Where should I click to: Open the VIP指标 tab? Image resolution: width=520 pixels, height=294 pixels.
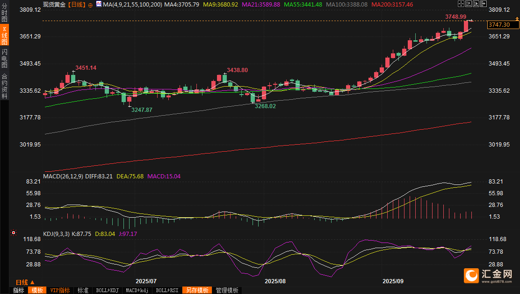[x=60, y=290]
